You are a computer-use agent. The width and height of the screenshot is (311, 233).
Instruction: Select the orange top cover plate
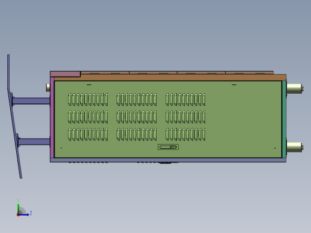coord(169,77)
